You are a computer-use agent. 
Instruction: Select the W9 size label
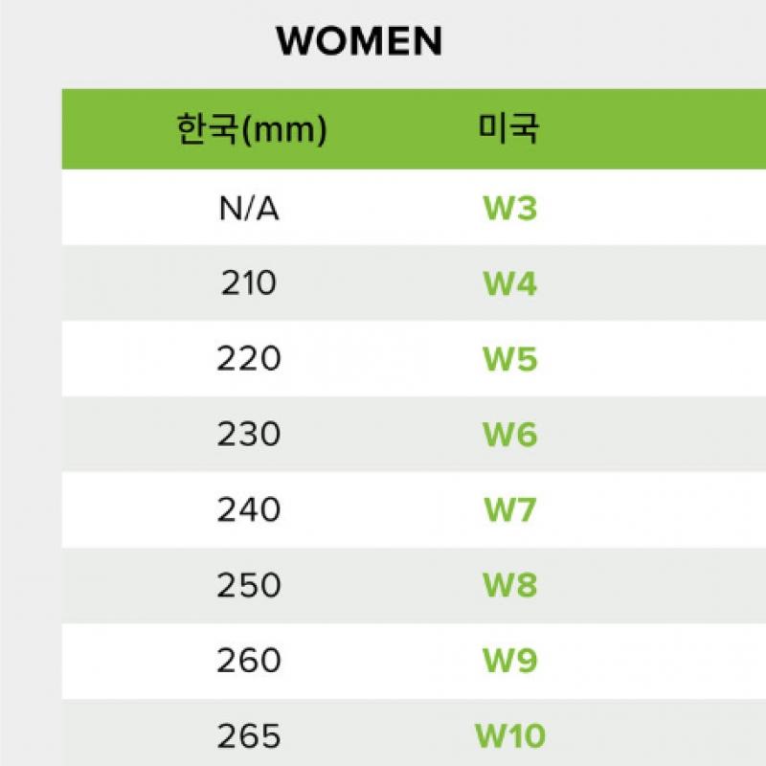point(509,661)
